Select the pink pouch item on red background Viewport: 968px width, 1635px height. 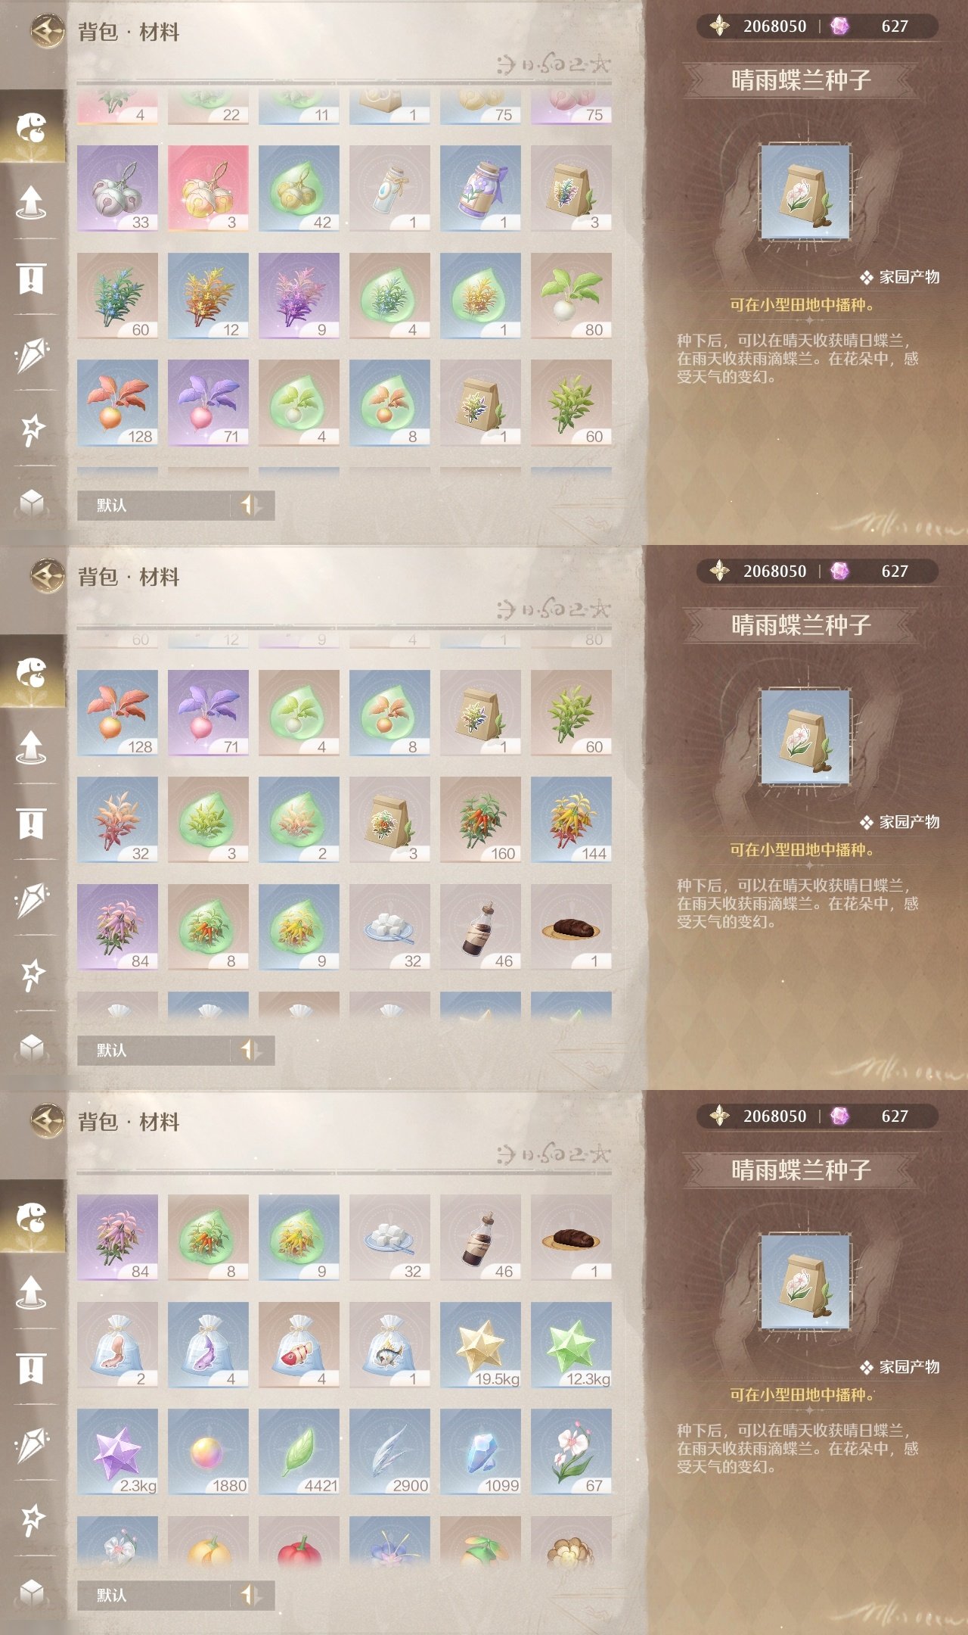[208, 188]
